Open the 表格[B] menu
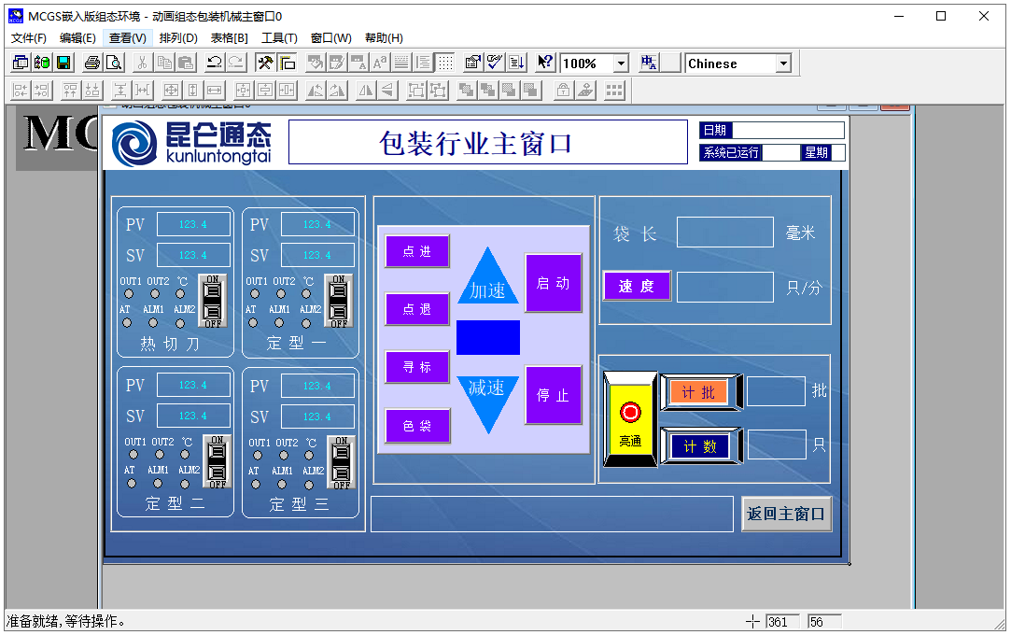 (x=229, y=38)
